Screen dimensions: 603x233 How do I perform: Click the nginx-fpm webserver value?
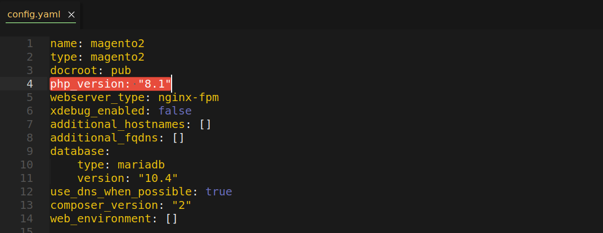(188, 98)
